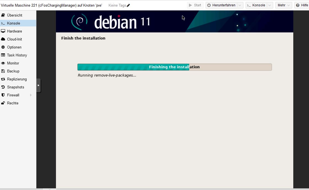Screen dimensions: 309x190
Task: Click the Snapshots history icon
Action: pos(3,87)
